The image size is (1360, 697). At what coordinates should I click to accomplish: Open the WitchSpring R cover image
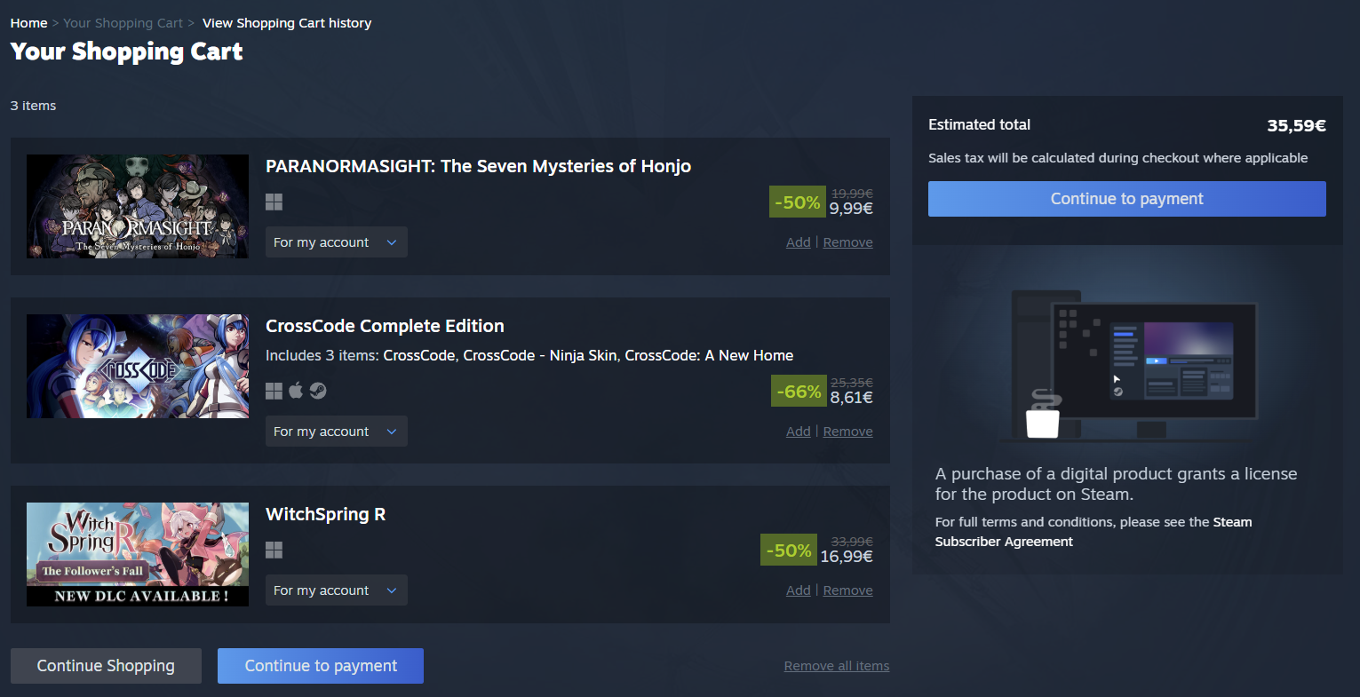click(138, 554)
